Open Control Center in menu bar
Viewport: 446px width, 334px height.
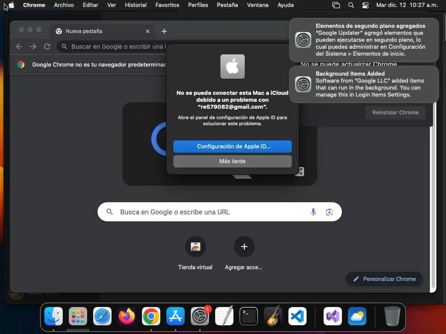pos(365,5)
